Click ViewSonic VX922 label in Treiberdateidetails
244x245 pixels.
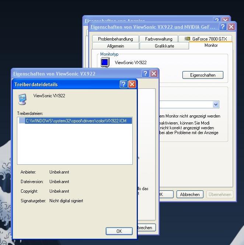(x=49, y=96)
